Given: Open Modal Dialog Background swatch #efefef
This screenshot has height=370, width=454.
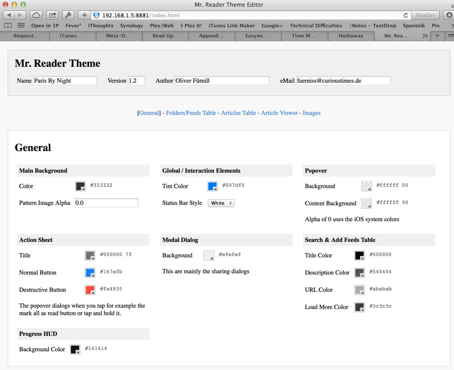Looking at the screenshot, I should tap(209, 255).
